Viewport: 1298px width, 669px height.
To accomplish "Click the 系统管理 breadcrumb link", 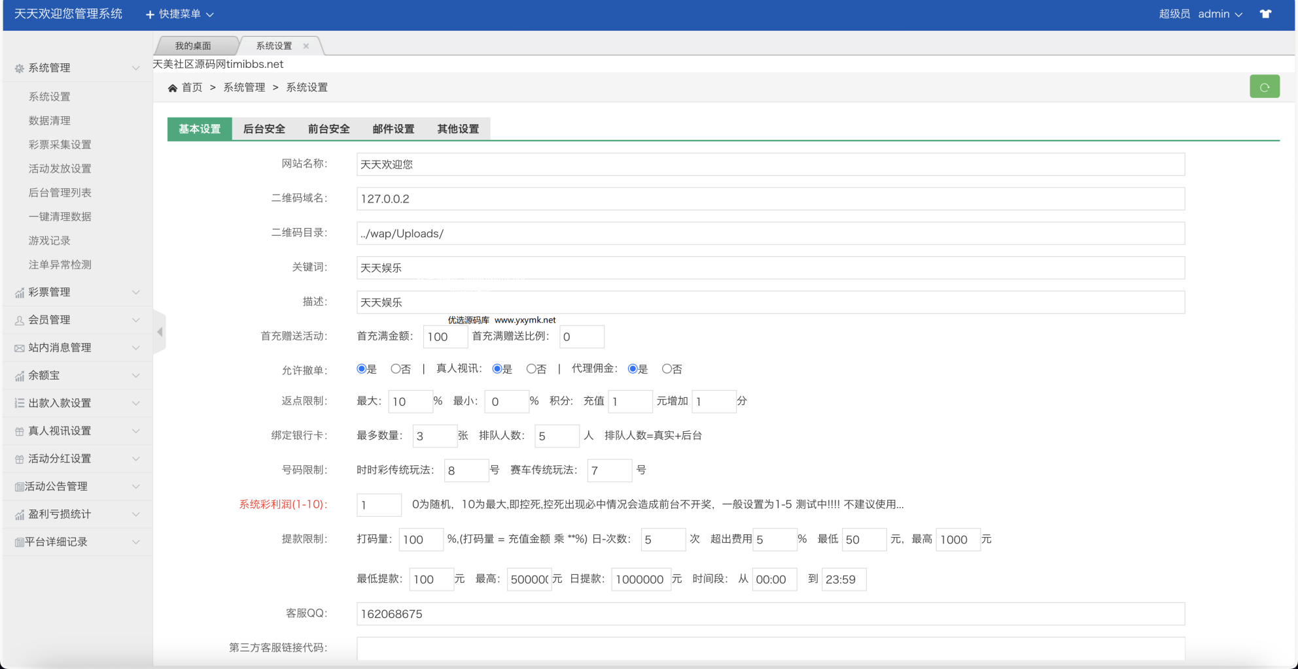I will 243,87.
